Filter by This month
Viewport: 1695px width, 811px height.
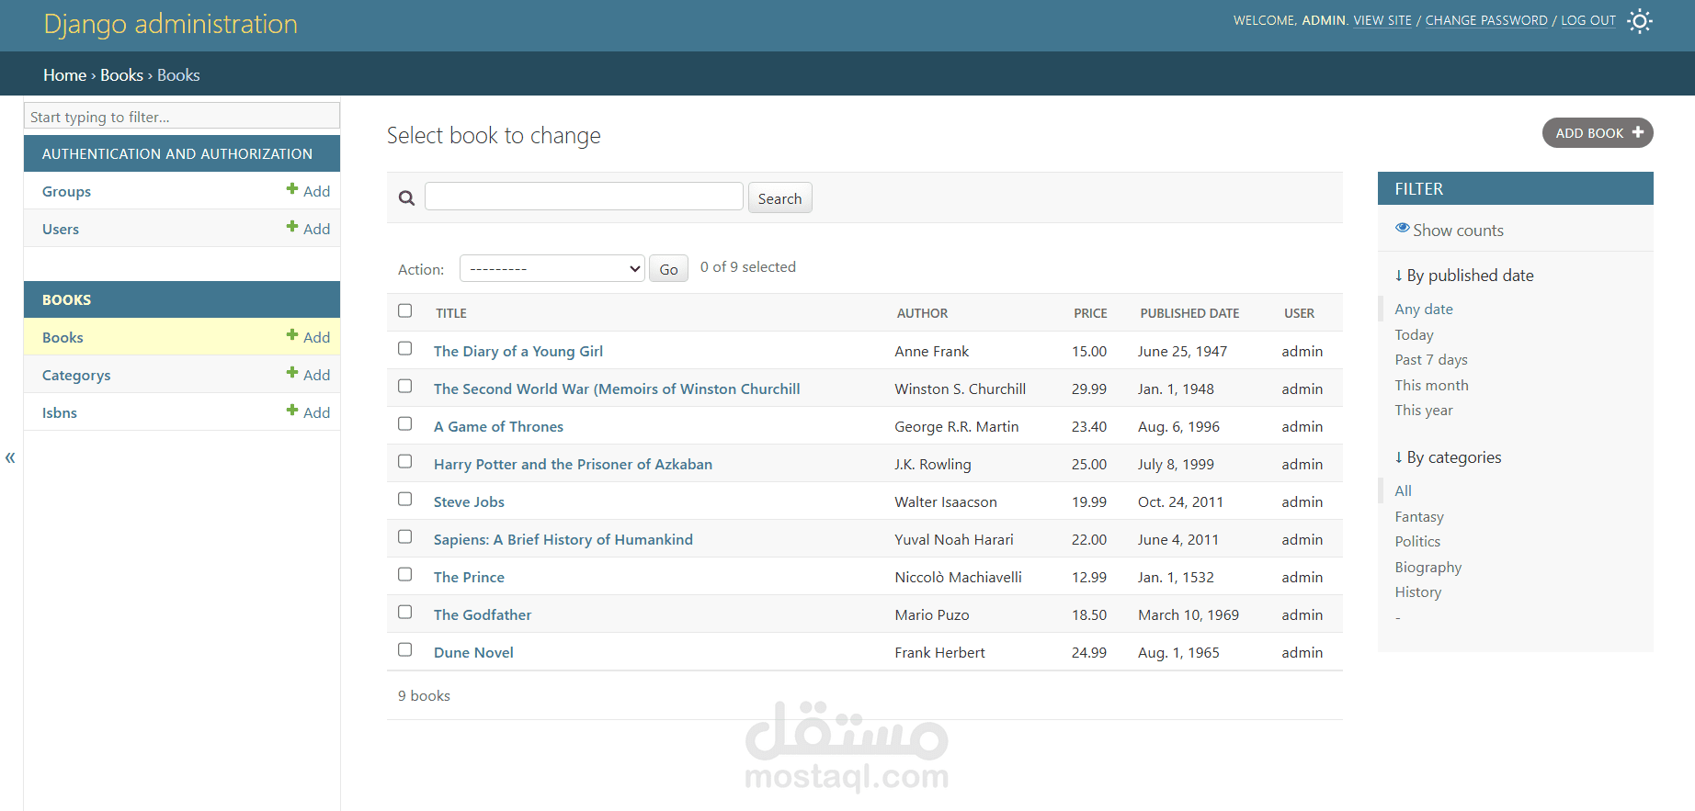coord(1431,385)
